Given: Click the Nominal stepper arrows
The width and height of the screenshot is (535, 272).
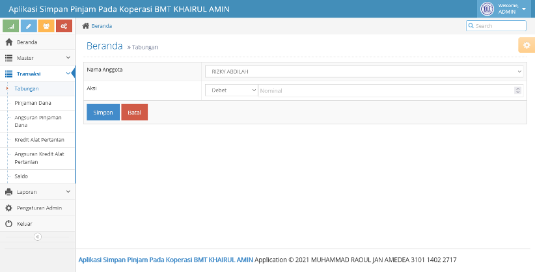Looking at the screenshot, I should (518, 90).
